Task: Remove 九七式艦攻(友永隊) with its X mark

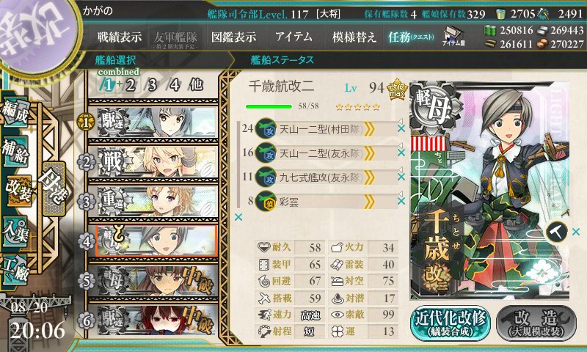Action: click(x=401, y=177)
